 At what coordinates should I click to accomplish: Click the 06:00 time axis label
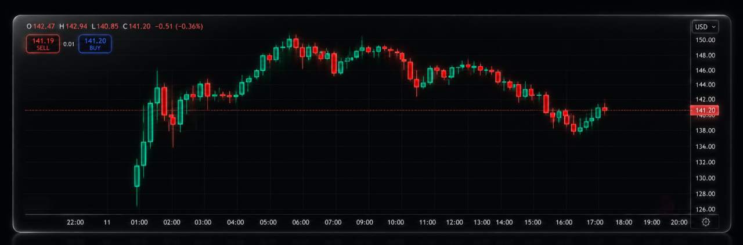click(301, 222)
